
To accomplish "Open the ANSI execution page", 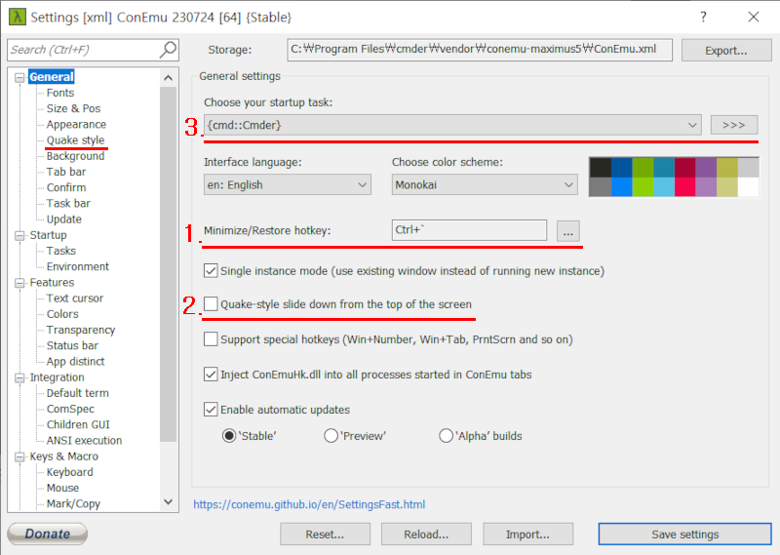I will coord(84,441).
